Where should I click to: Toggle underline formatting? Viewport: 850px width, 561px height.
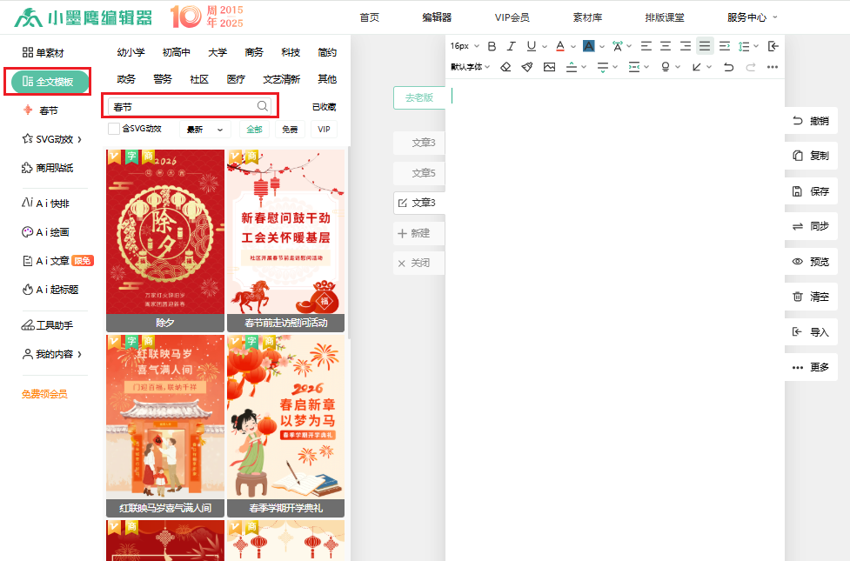(x=531, y=45)
